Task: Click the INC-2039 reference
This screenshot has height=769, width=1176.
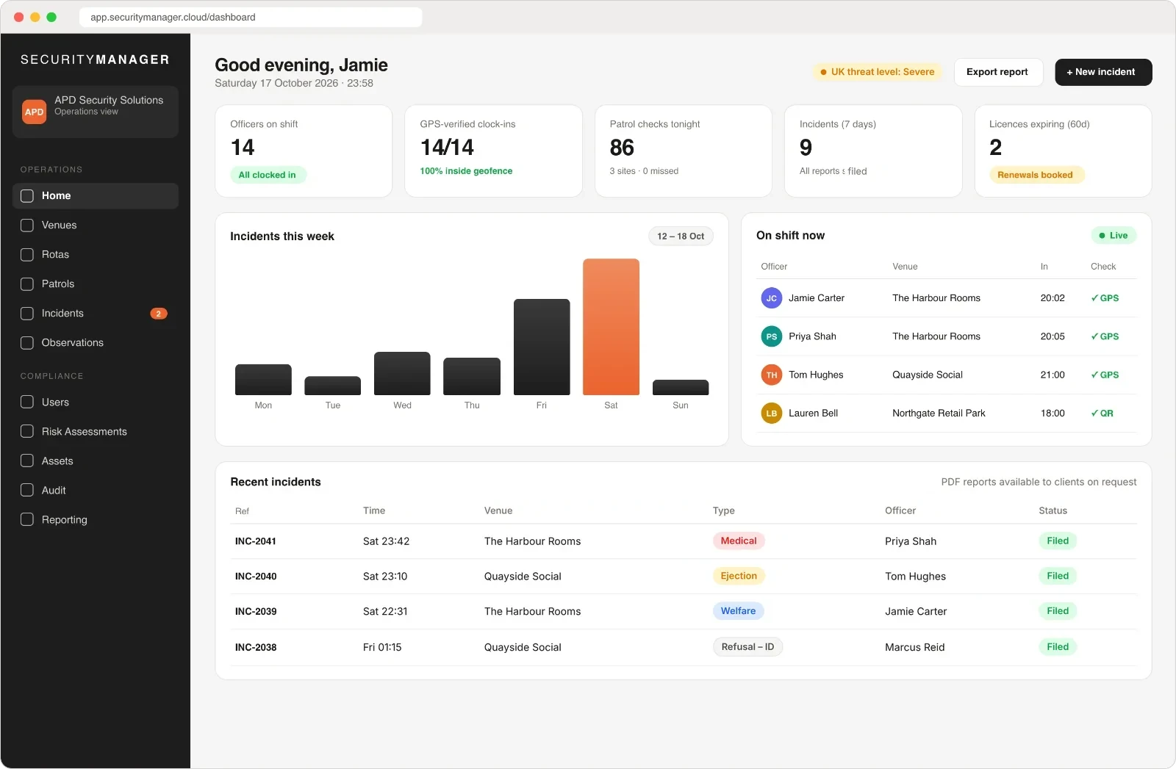Action: point(256,612)
